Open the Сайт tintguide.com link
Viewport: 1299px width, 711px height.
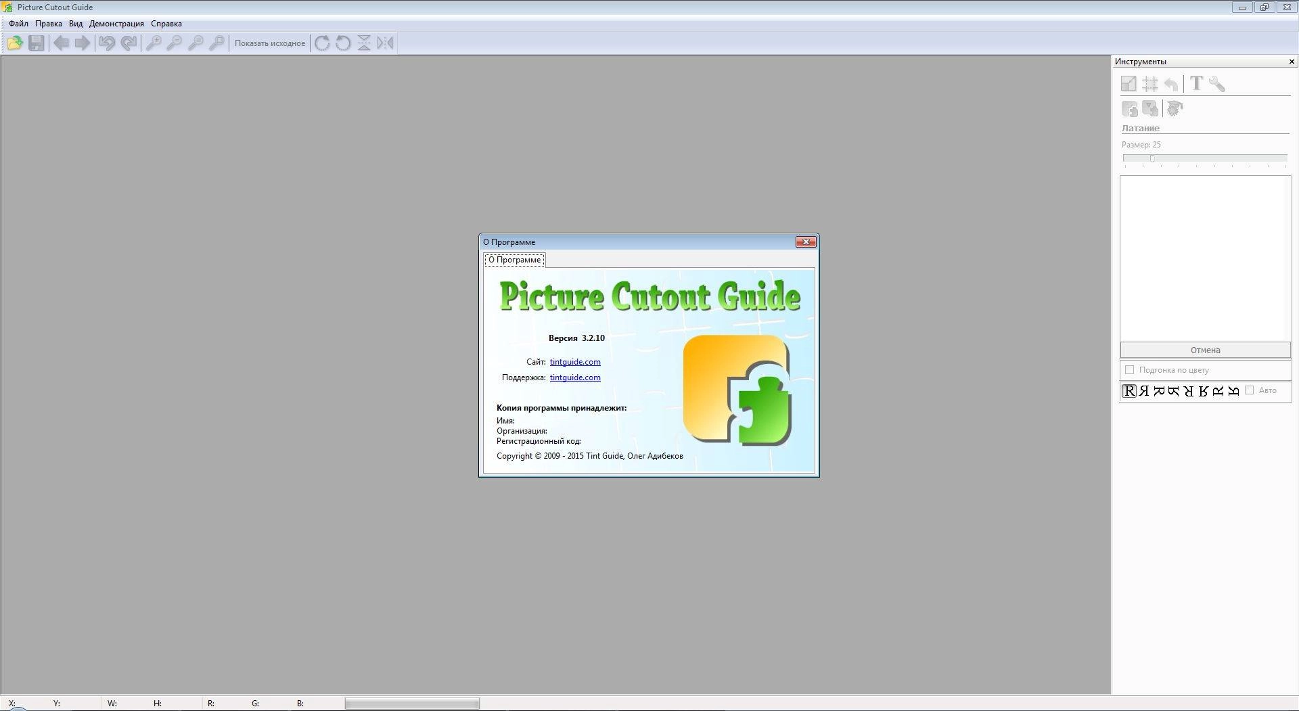575,362
